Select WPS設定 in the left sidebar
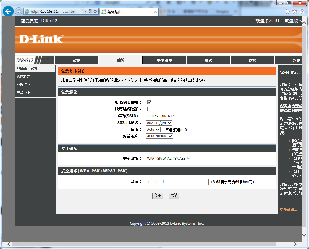 24,77
